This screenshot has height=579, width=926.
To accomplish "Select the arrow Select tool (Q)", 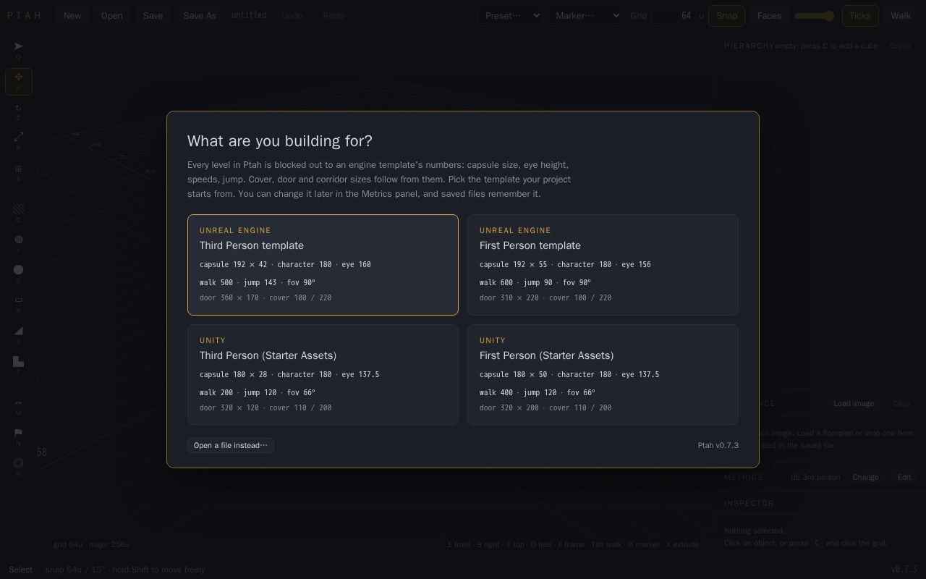I will click(x=19, y=51).
